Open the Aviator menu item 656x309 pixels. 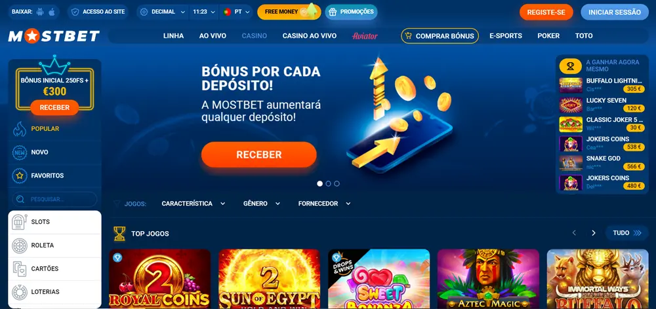click(365, 36)
